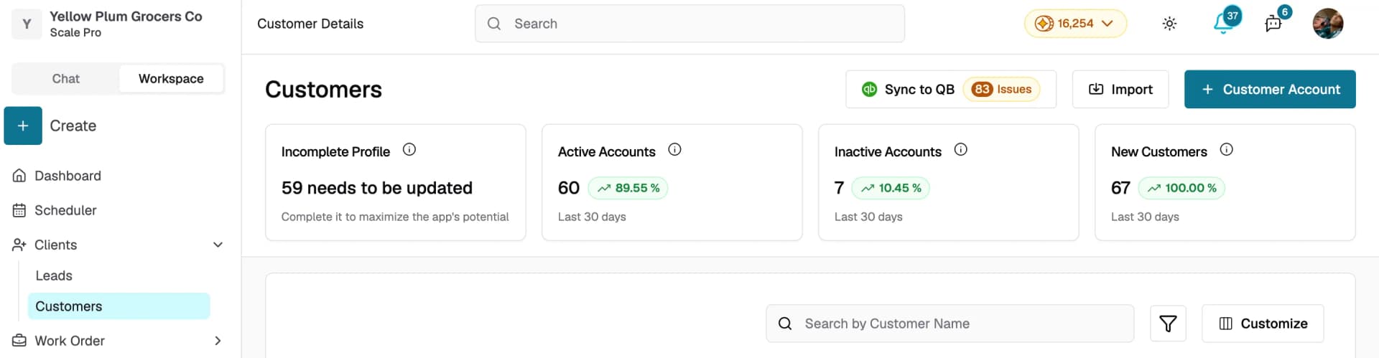Open the chat messages icon with 6 badge
The image size is (1379, 358).
point(1273,23)
